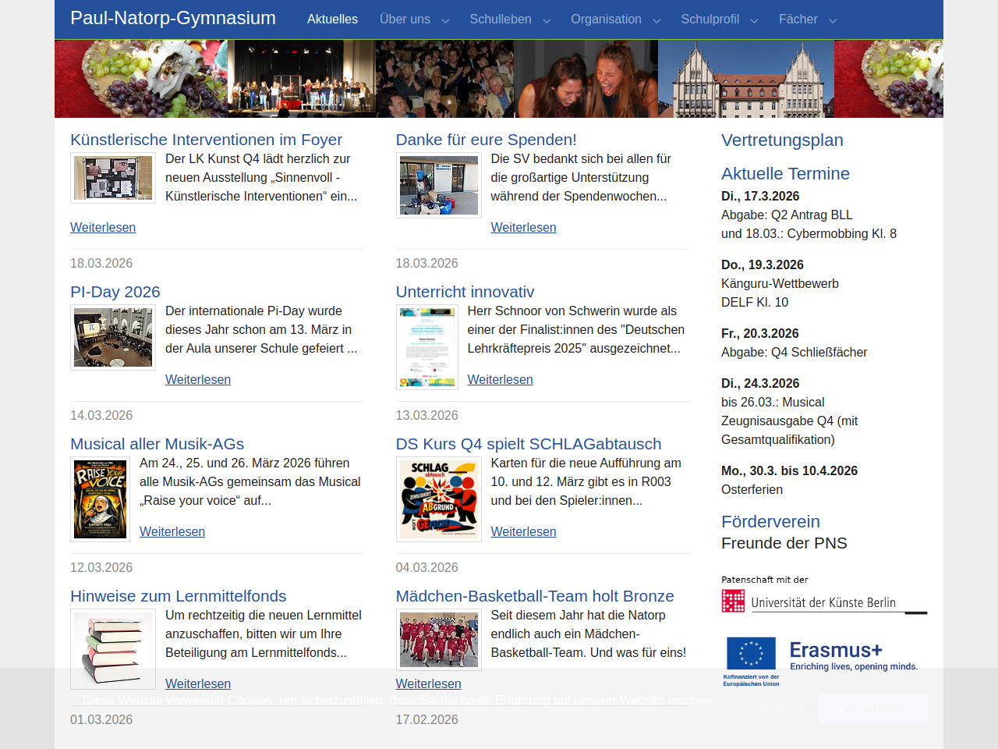The height and width of the screenshot is (749, 998).
Task: Select the Aktuelles menu item
Action: click(x=332, y=20)
